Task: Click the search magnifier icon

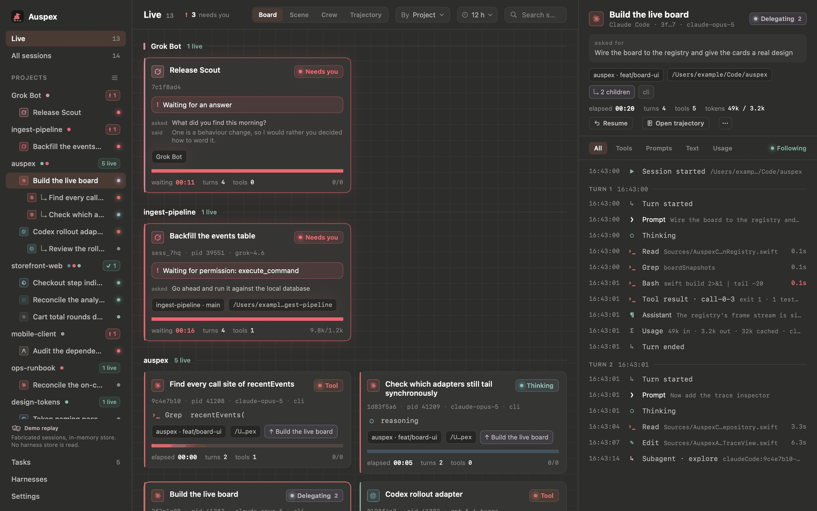Action: coord(514,15)
